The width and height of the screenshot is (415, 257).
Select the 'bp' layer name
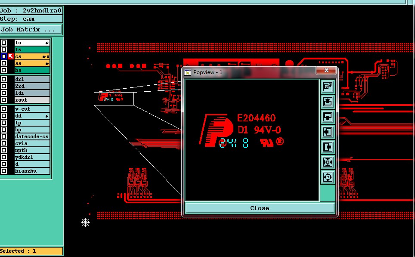(32, 130)
